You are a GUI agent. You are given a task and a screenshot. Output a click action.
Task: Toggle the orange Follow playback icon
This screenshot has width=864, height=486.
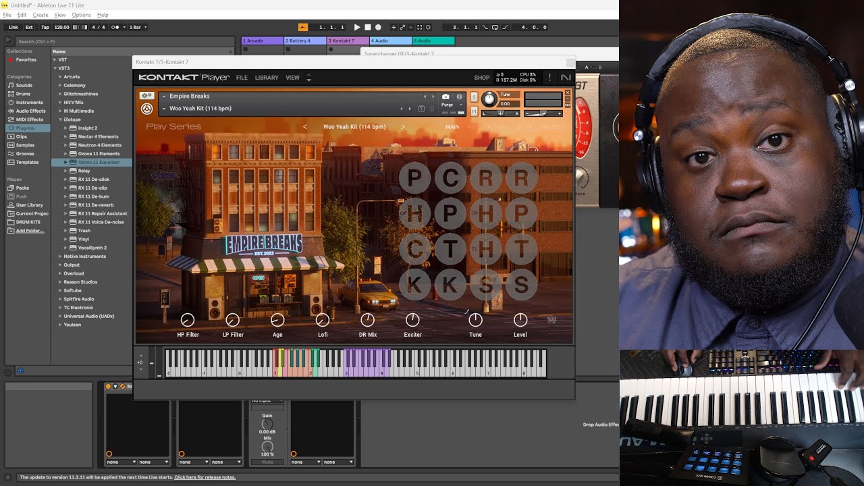click(303, 27)
